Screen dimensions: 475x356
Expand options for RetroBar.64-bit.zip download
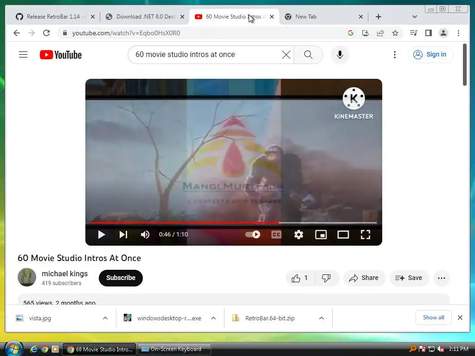coord(321,318)
